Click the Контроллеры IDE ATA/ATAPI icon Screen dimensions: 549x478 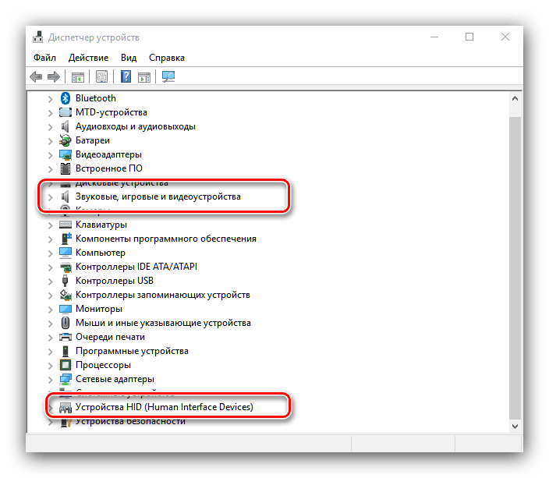[66, 267]
